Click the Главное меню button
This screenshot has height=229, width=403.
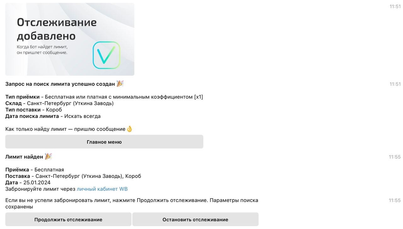tap(104, 142)
